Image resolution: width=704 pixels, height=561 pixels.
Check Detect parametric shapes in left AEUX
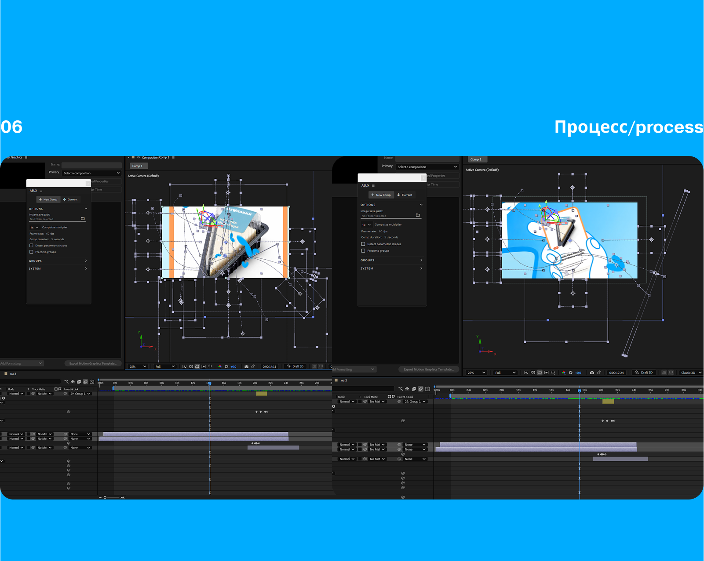pos(31,246)
